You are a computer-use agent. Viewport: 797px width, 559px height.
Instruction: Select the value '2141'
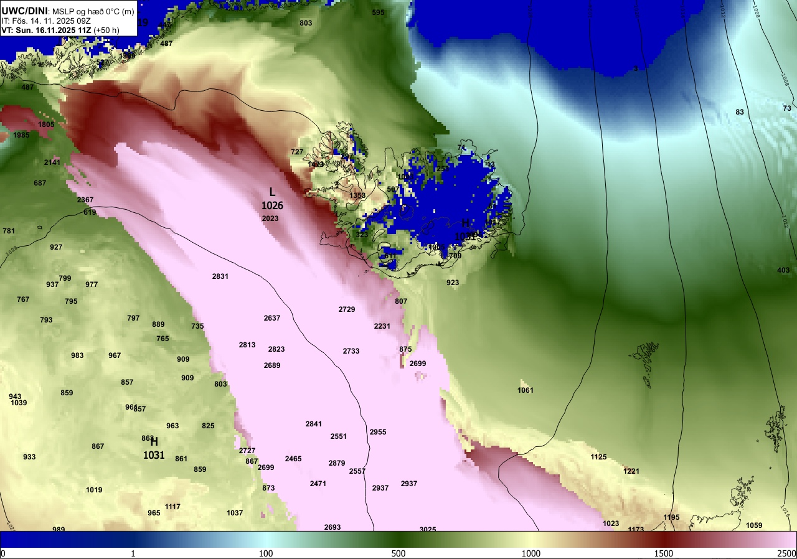52,162
